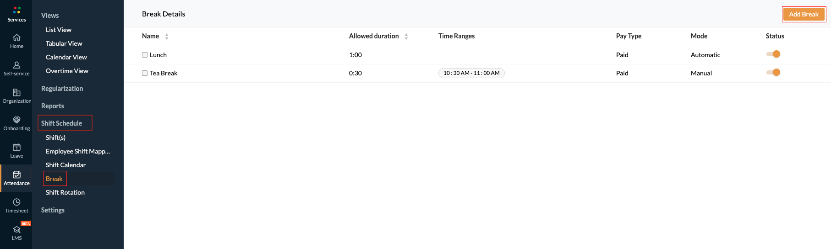This screenshot has width=831, height=249.
Task: Open the Tea Break time range chip
Action: (x=471, y=73)
